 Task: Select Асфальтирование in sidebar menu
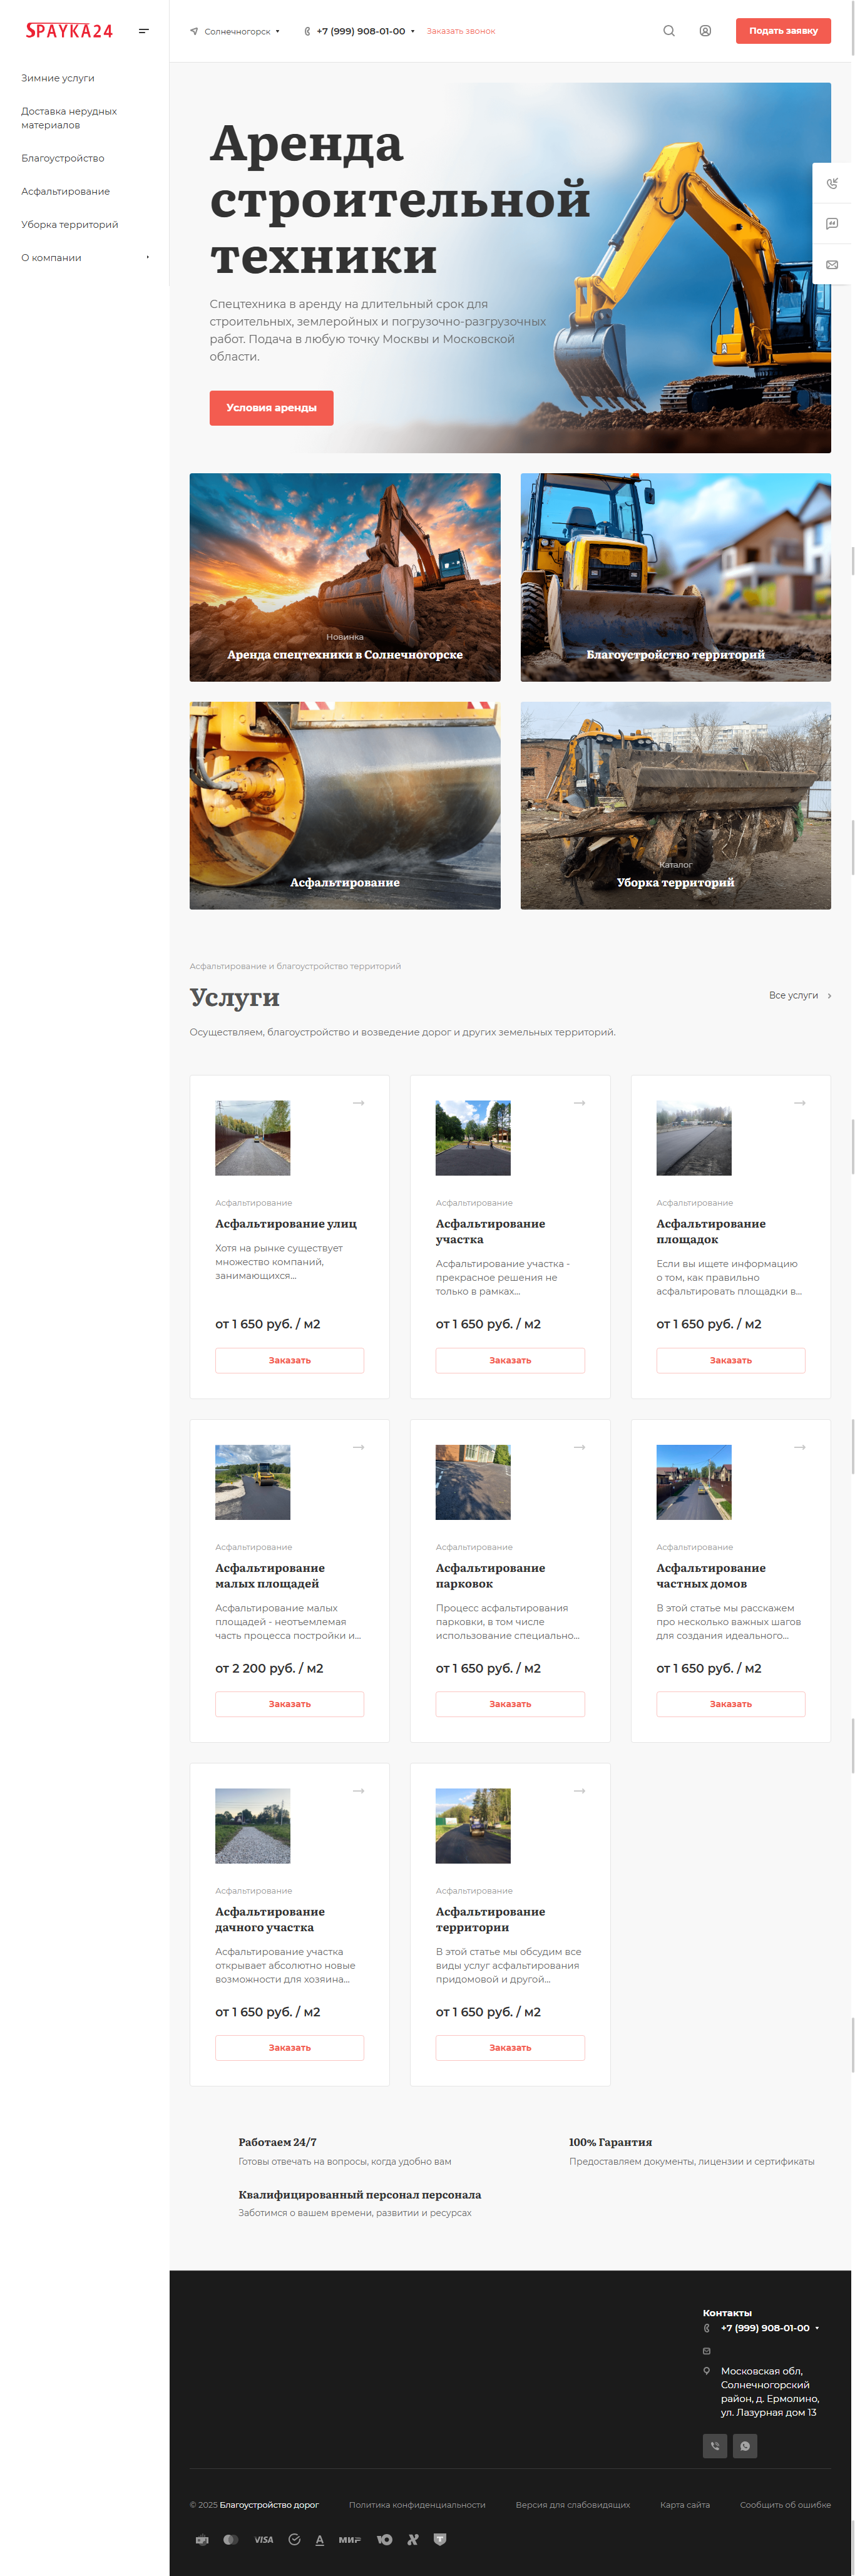click(66, 192)
